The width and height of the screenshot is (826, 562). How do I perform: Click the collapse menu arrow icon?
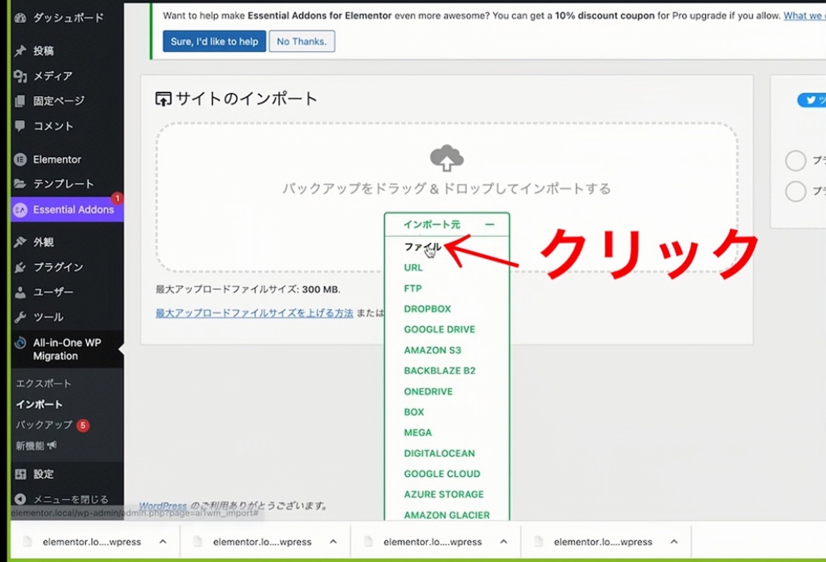coord(20,499)
